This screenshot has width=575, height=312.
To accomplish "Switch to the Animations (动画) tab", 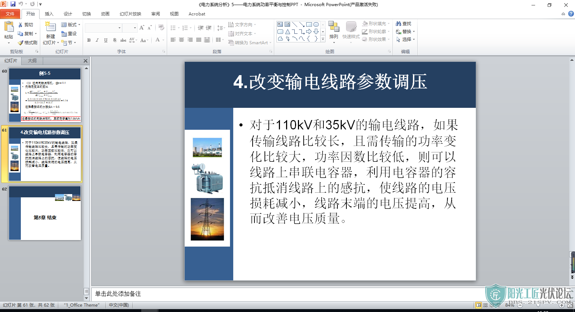I will [105, 14].
